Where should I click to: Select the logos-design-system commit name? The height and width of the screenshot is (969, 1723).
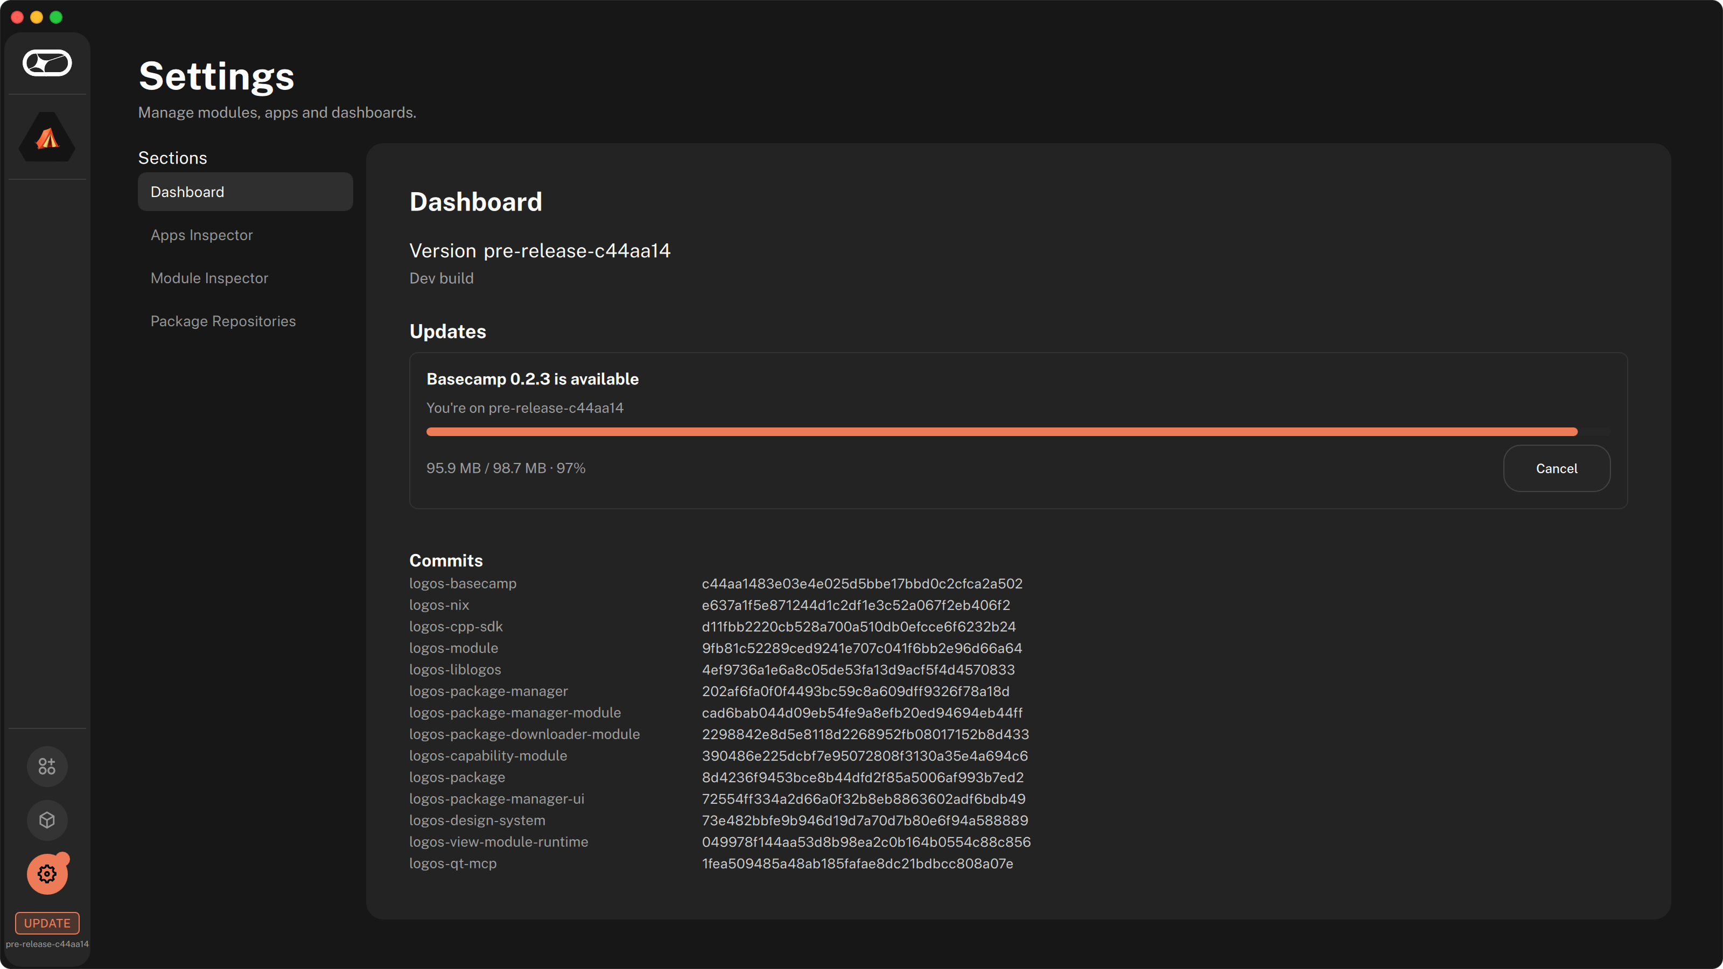click(x=478, y=820)
